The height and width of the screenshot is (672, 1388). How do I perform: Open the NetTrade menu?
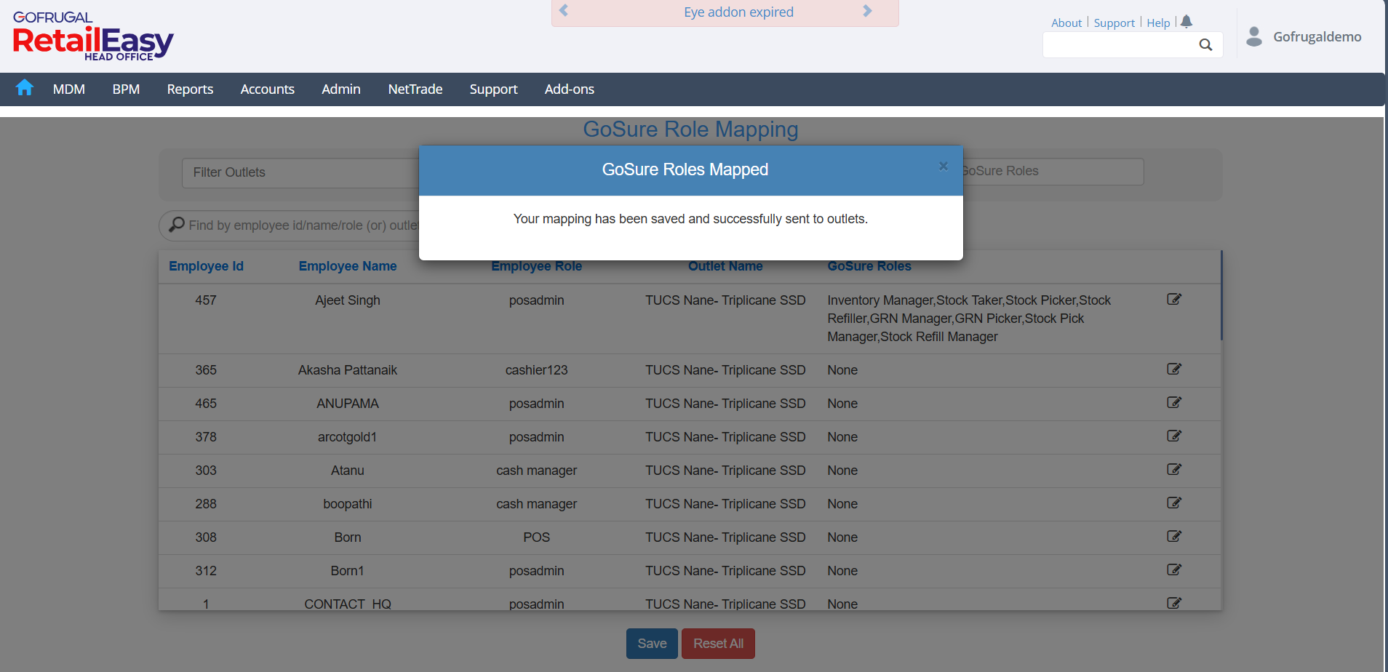(415, 89)
